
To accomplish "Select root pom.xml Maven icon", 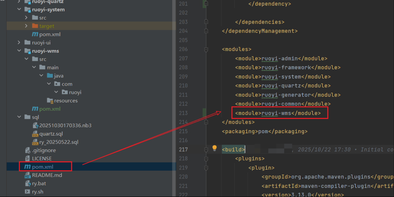I will tap(27, 167).
